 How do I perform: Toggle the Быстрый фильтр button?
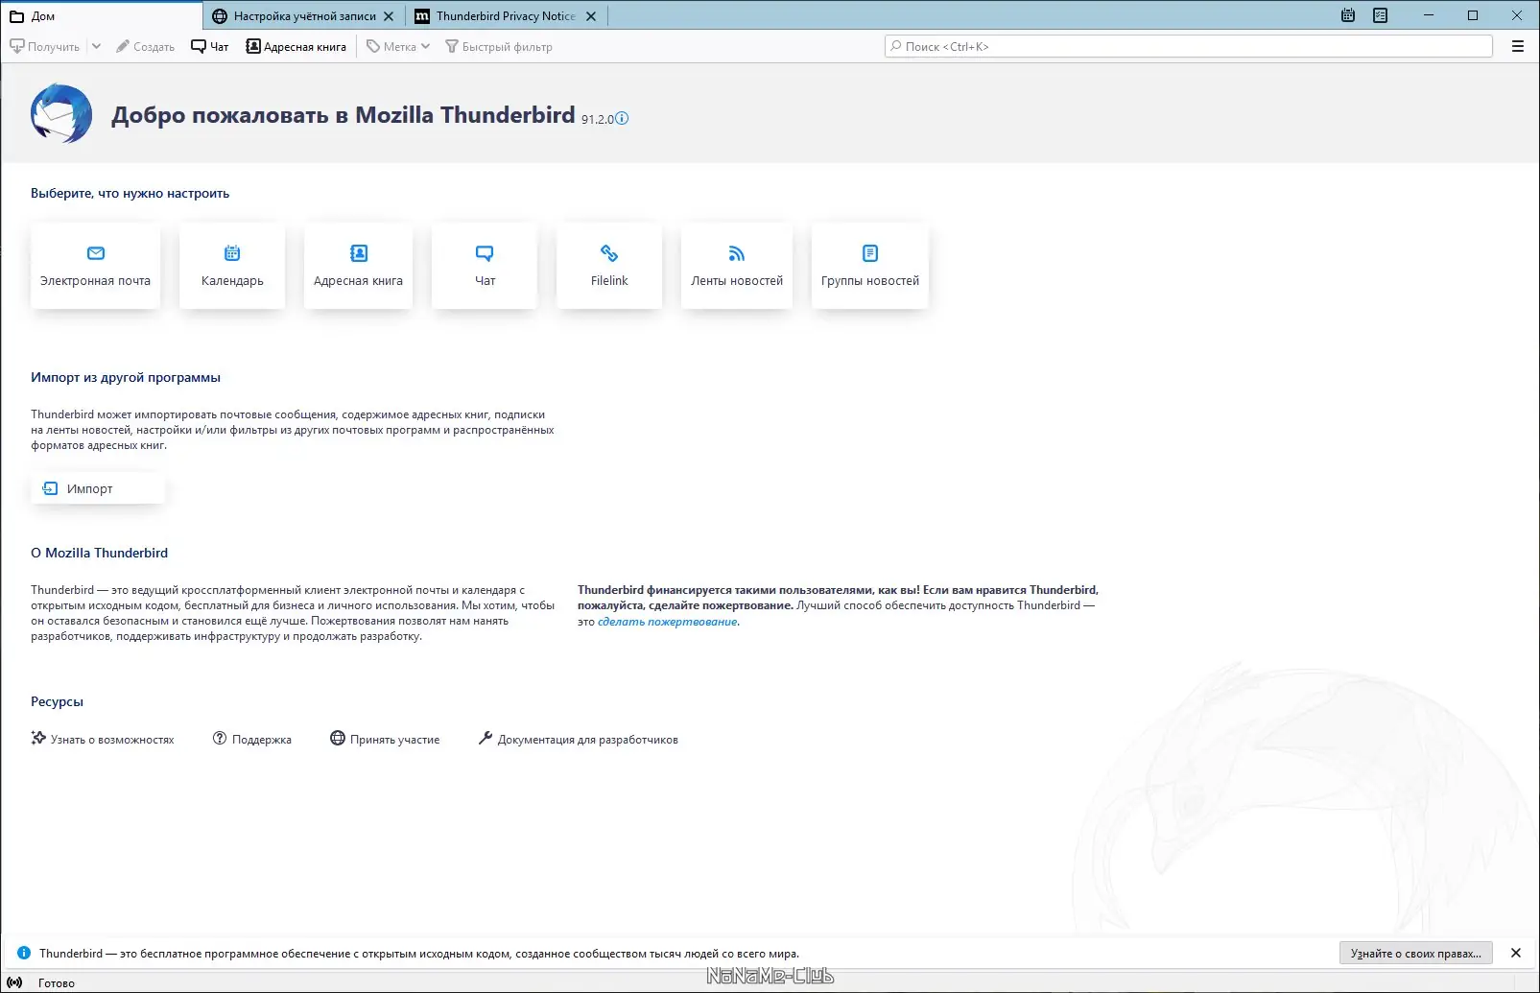pos(499,46)
